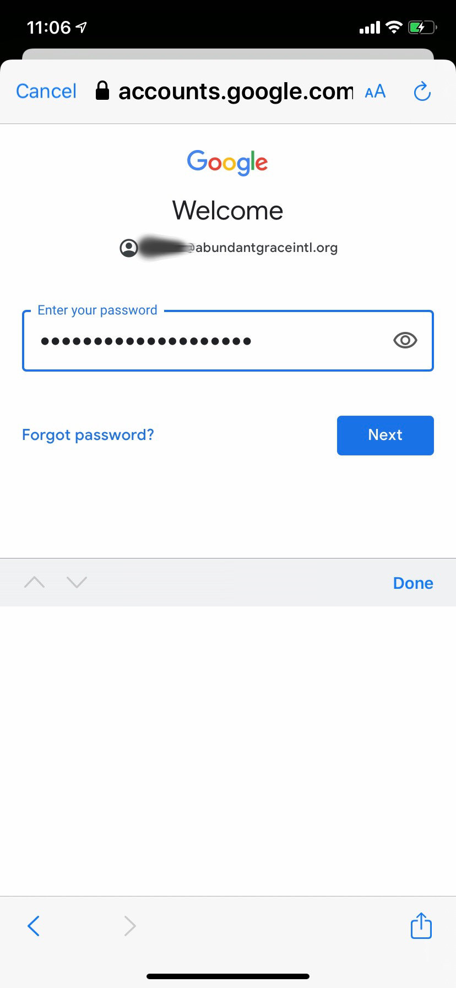Tap the battery charging icon
This screenshot has height=988, width=456.
(x=422, y=28)
